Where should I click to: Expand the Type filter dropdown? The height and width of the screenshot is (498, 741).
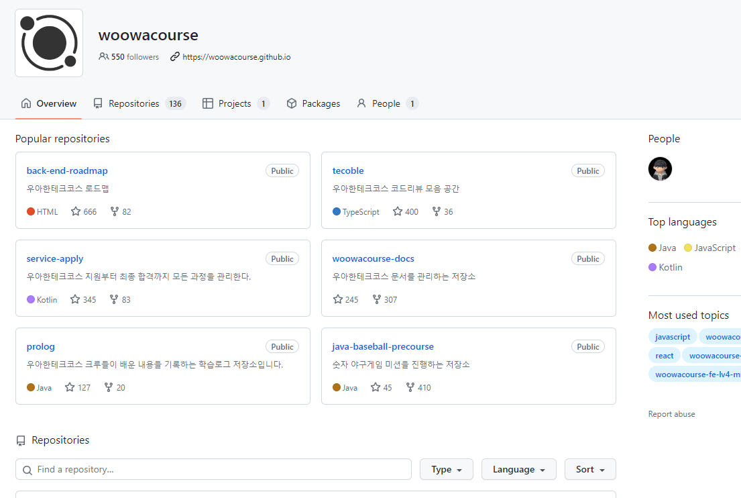point(447,470)
